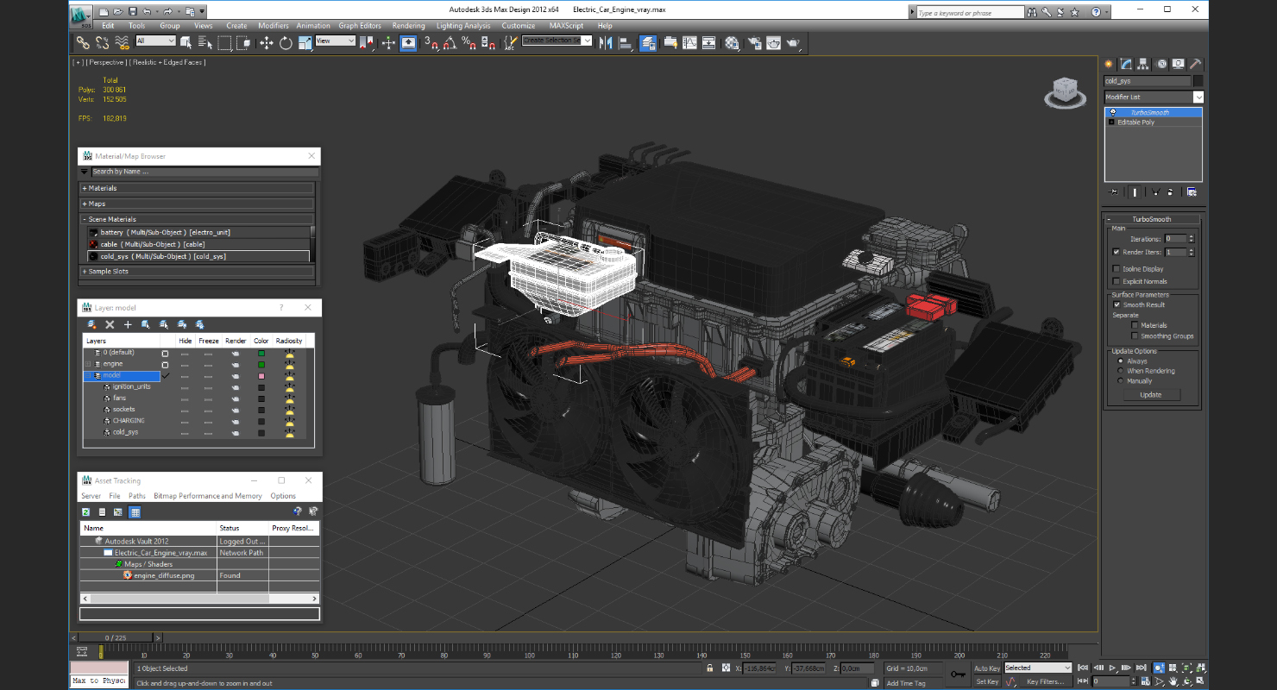Click the Mirror tool in main toolbar

(605, 42)
